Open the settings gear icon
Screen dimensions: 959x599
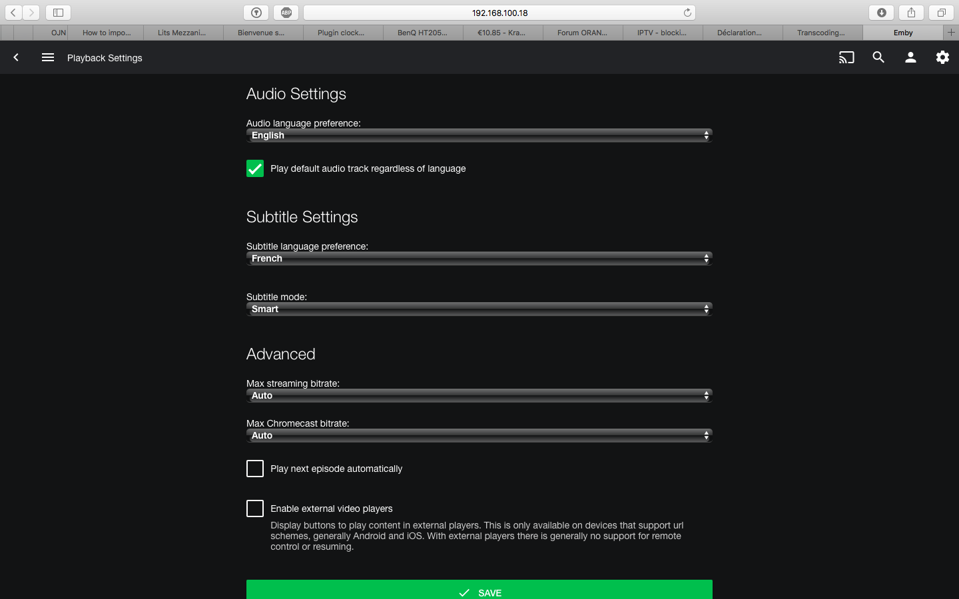pos(942,58)
